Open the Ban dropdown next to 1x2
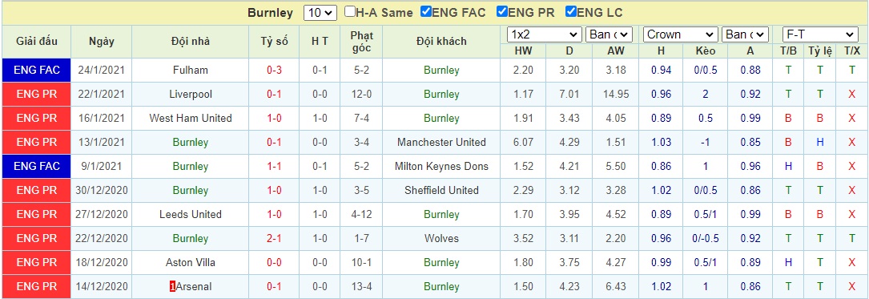The width and height of the screenshot is (869, 299). (x=609, y=35)
